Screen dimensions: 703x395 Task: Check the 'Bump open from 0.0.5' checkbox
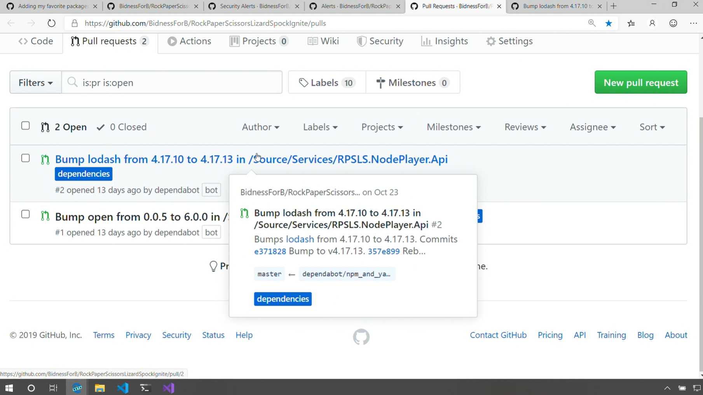26,214
